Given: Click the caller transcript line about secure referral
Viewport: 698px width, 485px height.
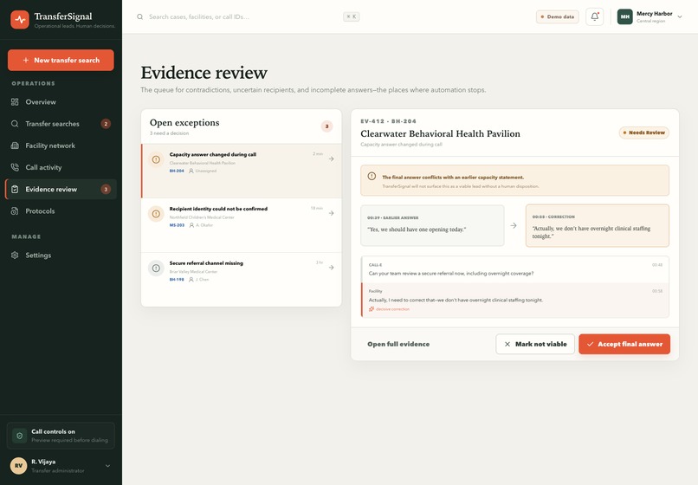Looking at the screenshot, I should point(515,269).
